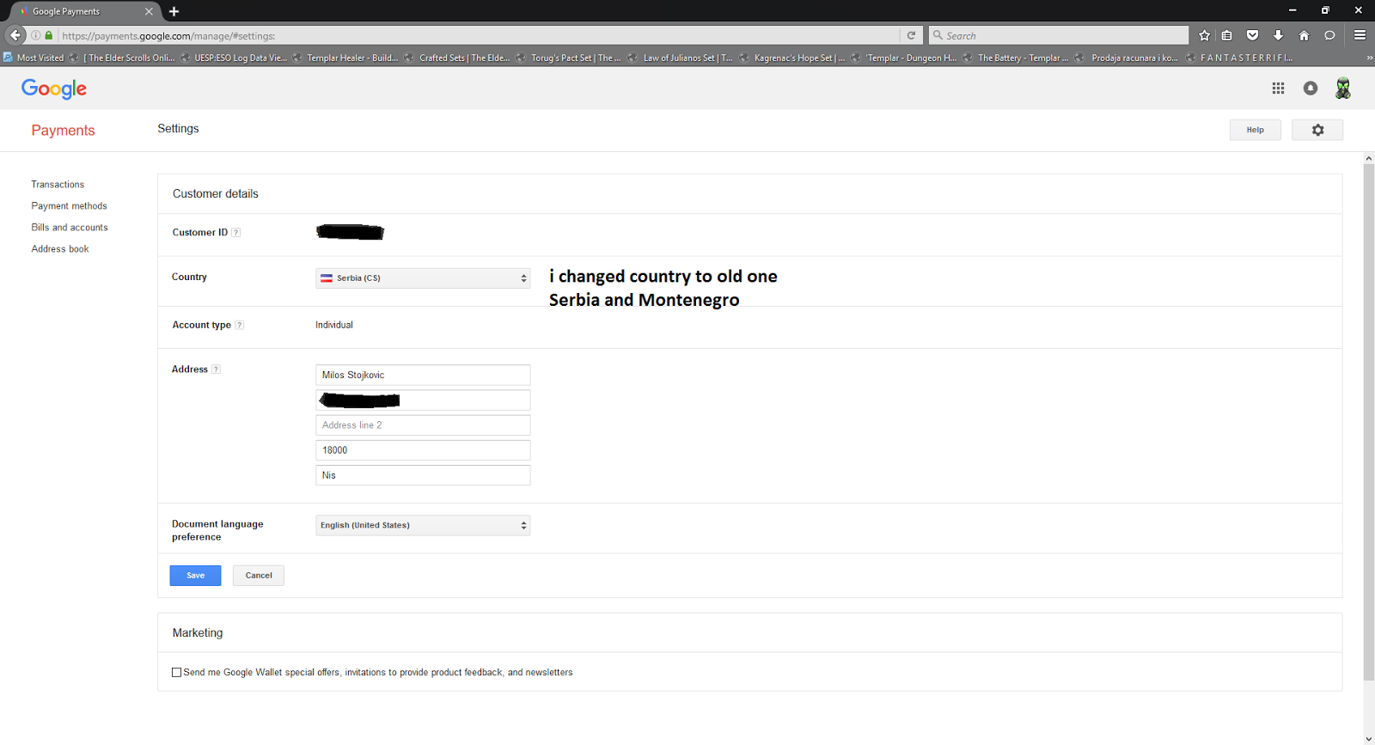1375x745 pixels.
Task: Open Transactions in the sidebar
Action: click(x=58, y=185)
